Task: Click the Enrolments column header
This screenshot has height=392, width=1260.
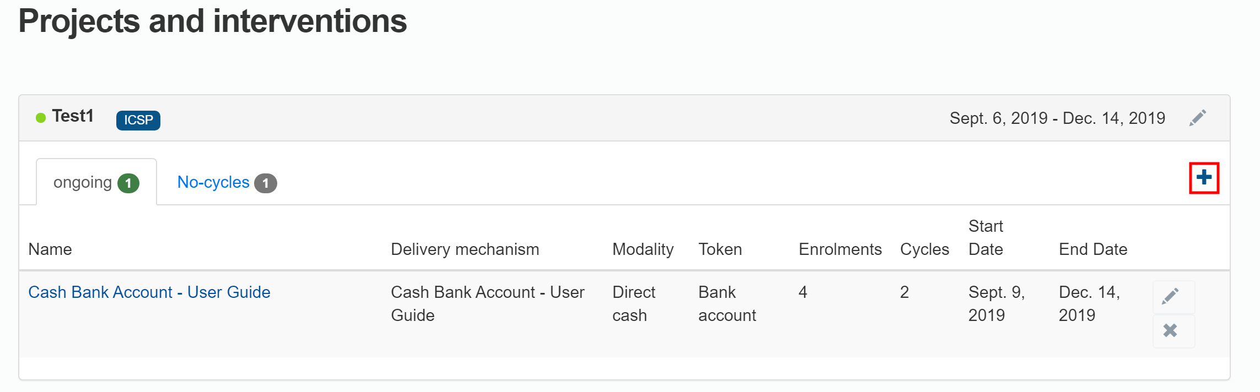Action: (840, 249)
